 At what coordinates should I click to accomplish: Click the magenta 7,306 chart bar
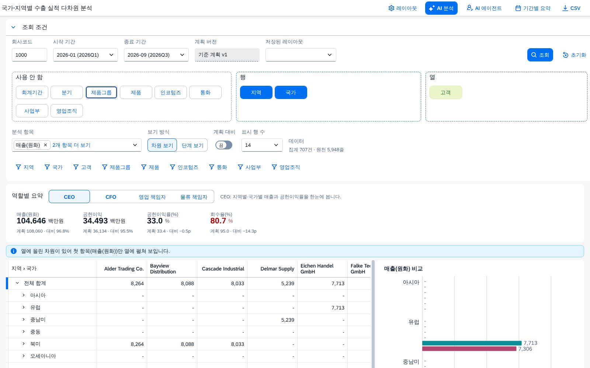pyautogui.click(x=469, y=348)
